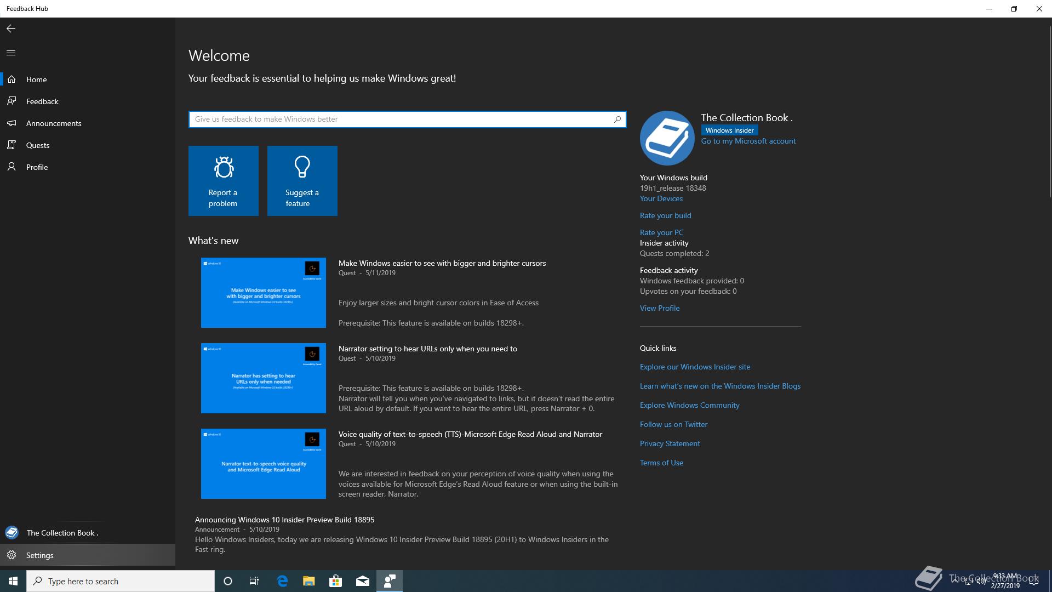Open View Profile link
The width and height of the screenshot is (1052, 592).
coord(660,308)
